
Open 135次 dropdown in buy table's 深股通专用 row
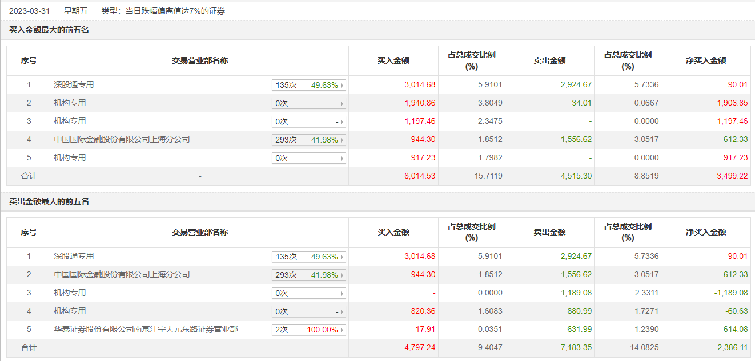308,85
